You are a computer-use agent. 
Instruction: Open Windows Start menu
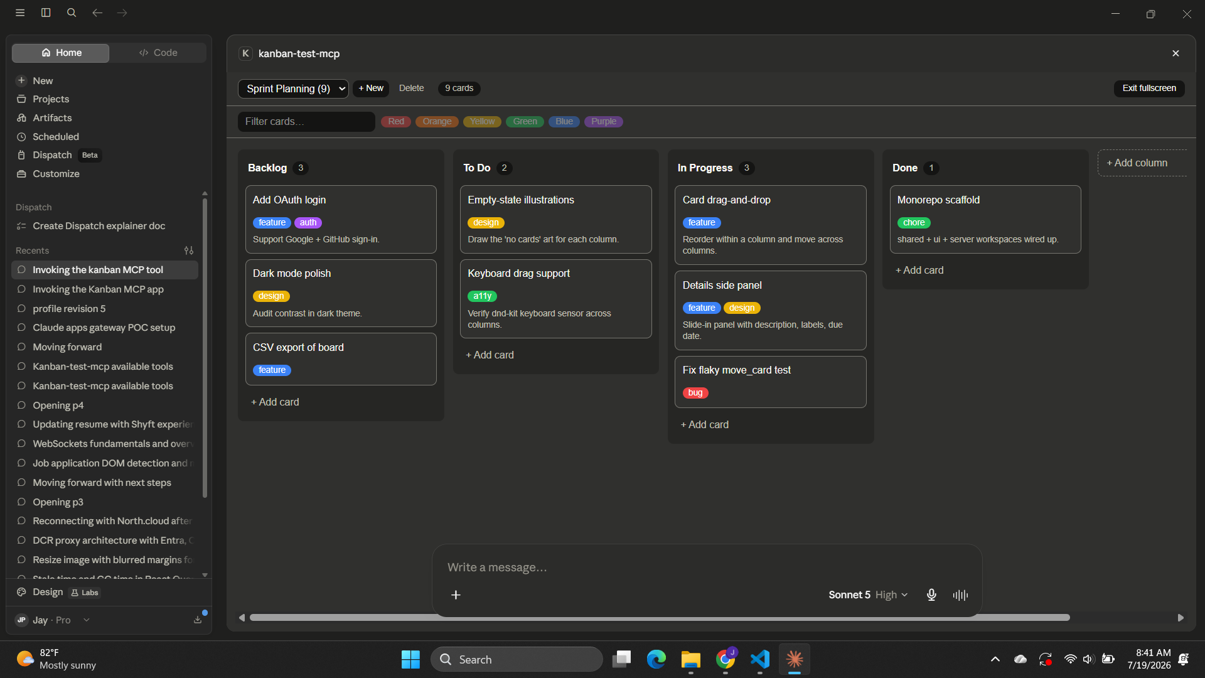pyautogui.click(x=410, y=659)
